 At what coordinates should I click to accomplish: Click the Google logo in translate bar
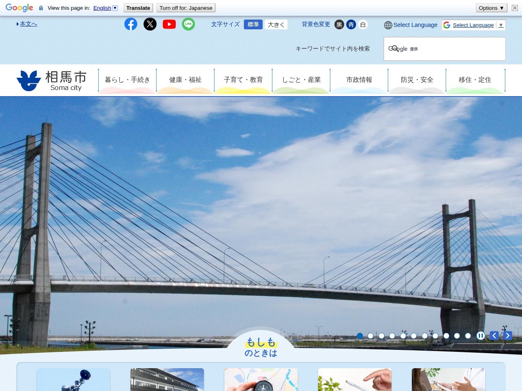(x=19, y=8)
